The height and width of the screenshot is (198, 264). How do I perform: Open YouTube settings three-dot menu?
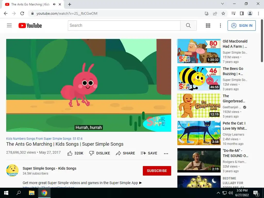[x=220, y=26]
